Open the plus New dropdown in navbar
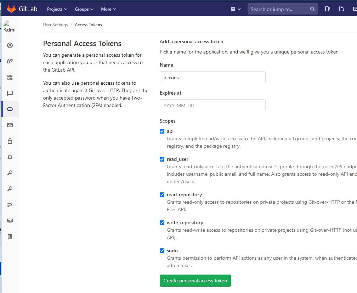This screenshot has width=357, height=293. point(236,9)
